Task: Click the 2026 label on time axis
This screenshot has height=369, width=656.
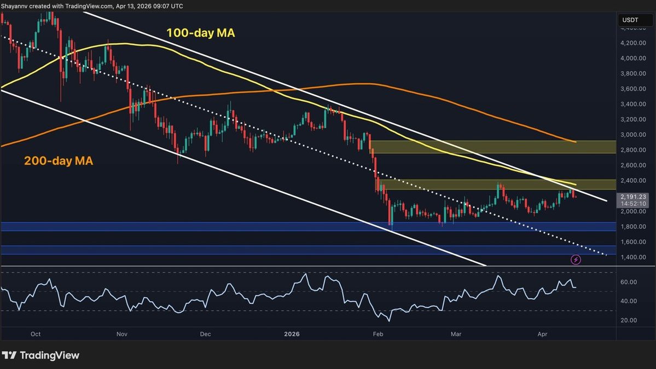Action: [293, 333]
